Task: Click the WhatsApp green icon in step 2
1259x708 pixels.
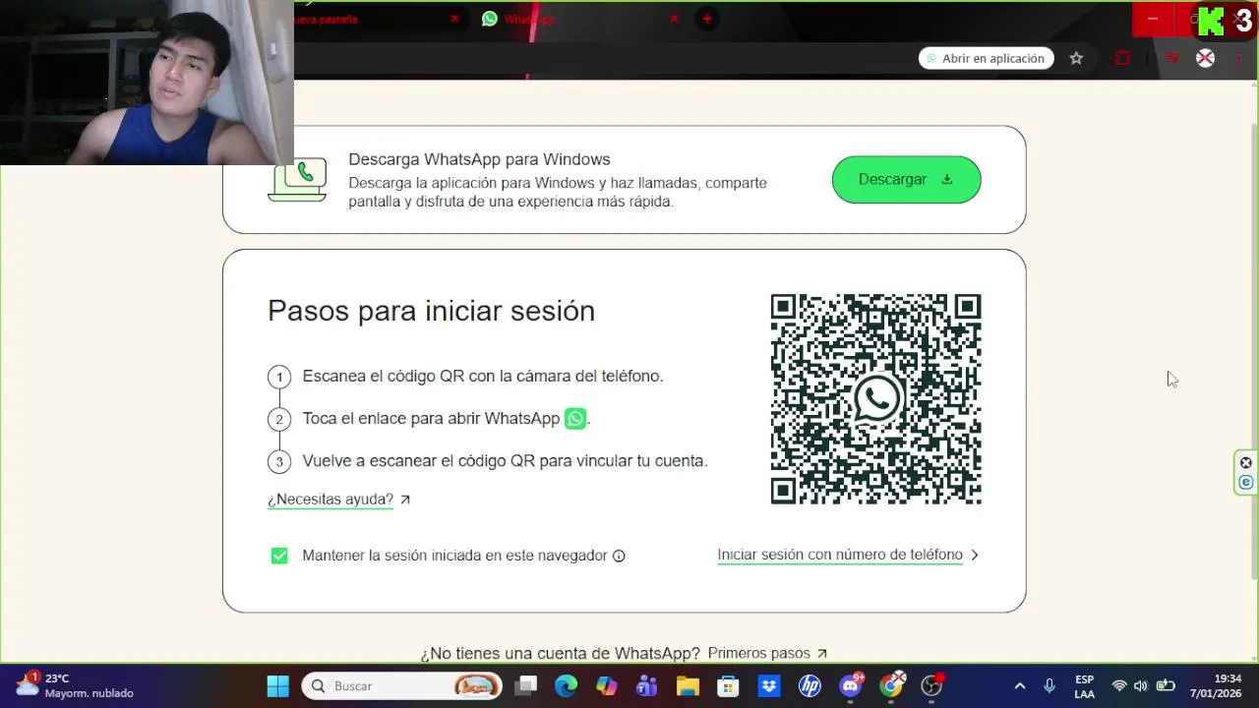Action: [x=575, y=419]
